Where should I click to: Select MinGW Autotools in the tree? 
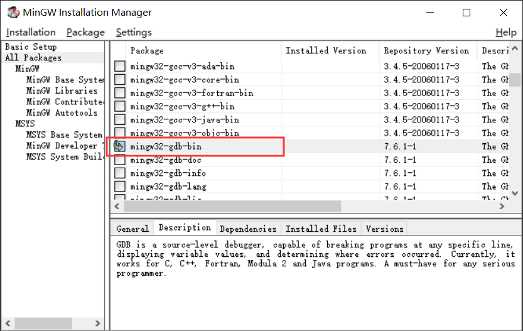pos(62,113)
